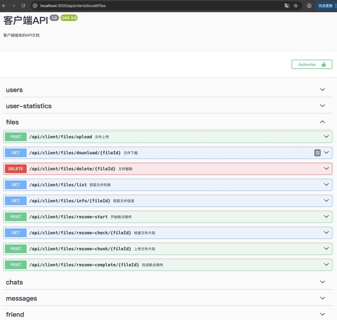337x320 pixels.
Task: Click the browser back arrow
Action: pos(4,6)
